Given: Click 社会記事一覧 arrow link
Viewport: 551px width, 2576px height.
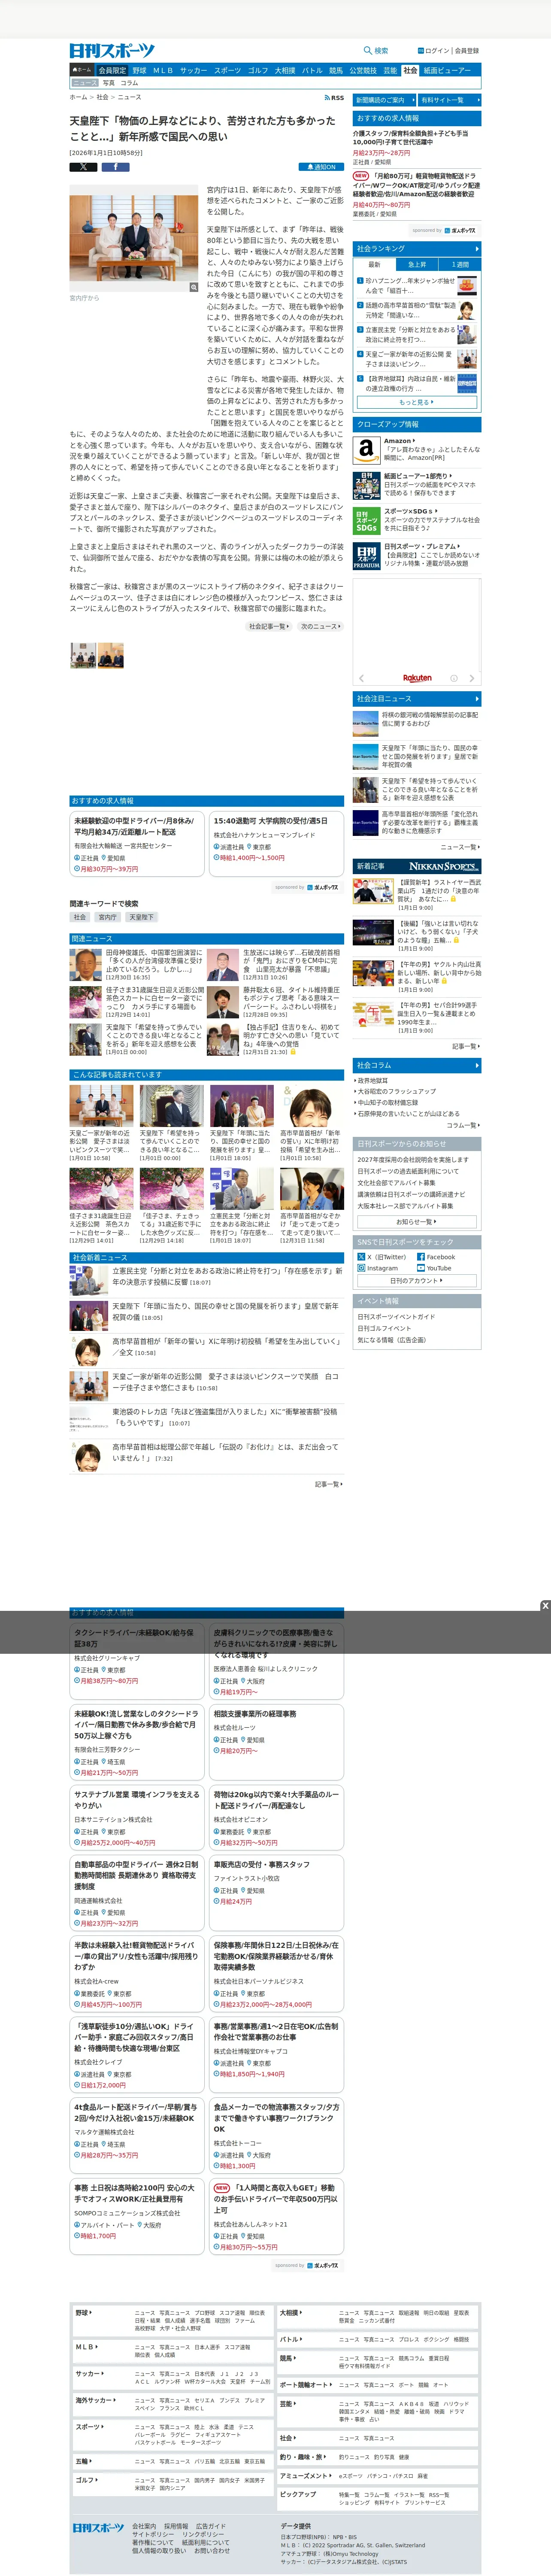Looking at the screenshot, I should tap(269, 626).
